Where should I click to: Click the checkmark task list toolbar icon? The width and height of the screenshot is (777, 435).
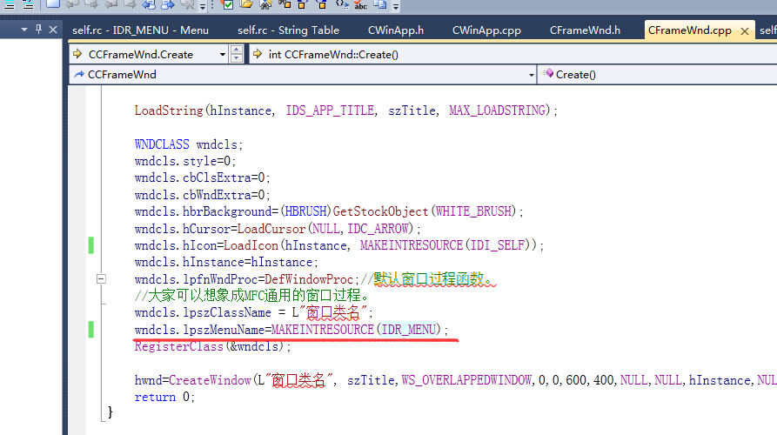(228, 4)
